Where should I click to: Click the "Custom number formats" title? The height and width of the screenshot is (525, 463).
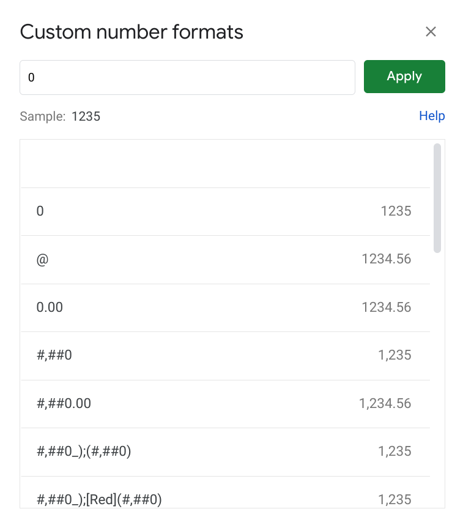pos(131,32)
